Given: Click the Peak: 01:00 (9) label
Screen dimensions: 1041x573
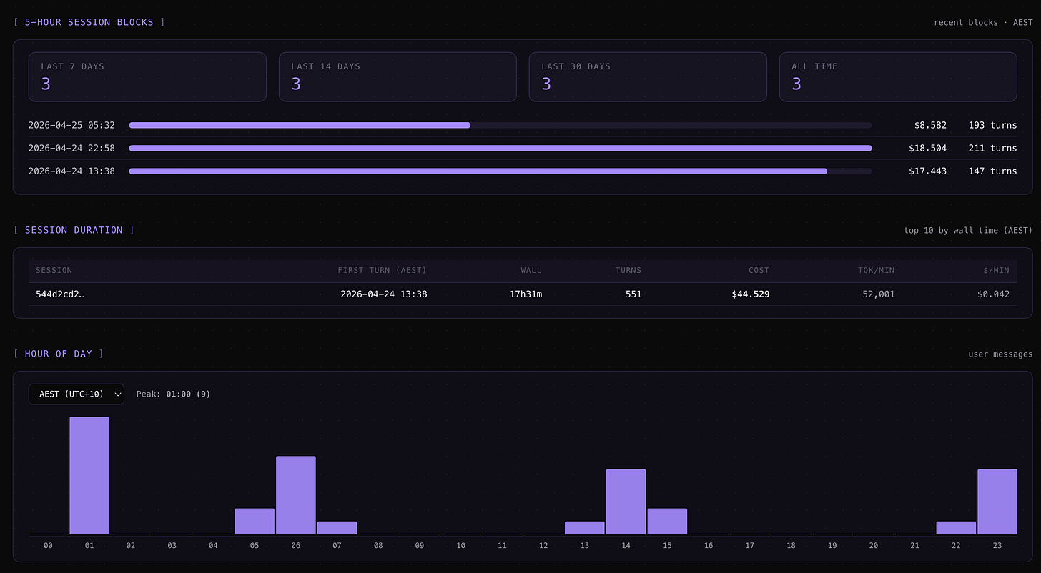Looking at the screenshot, I should tap(173, 394).
